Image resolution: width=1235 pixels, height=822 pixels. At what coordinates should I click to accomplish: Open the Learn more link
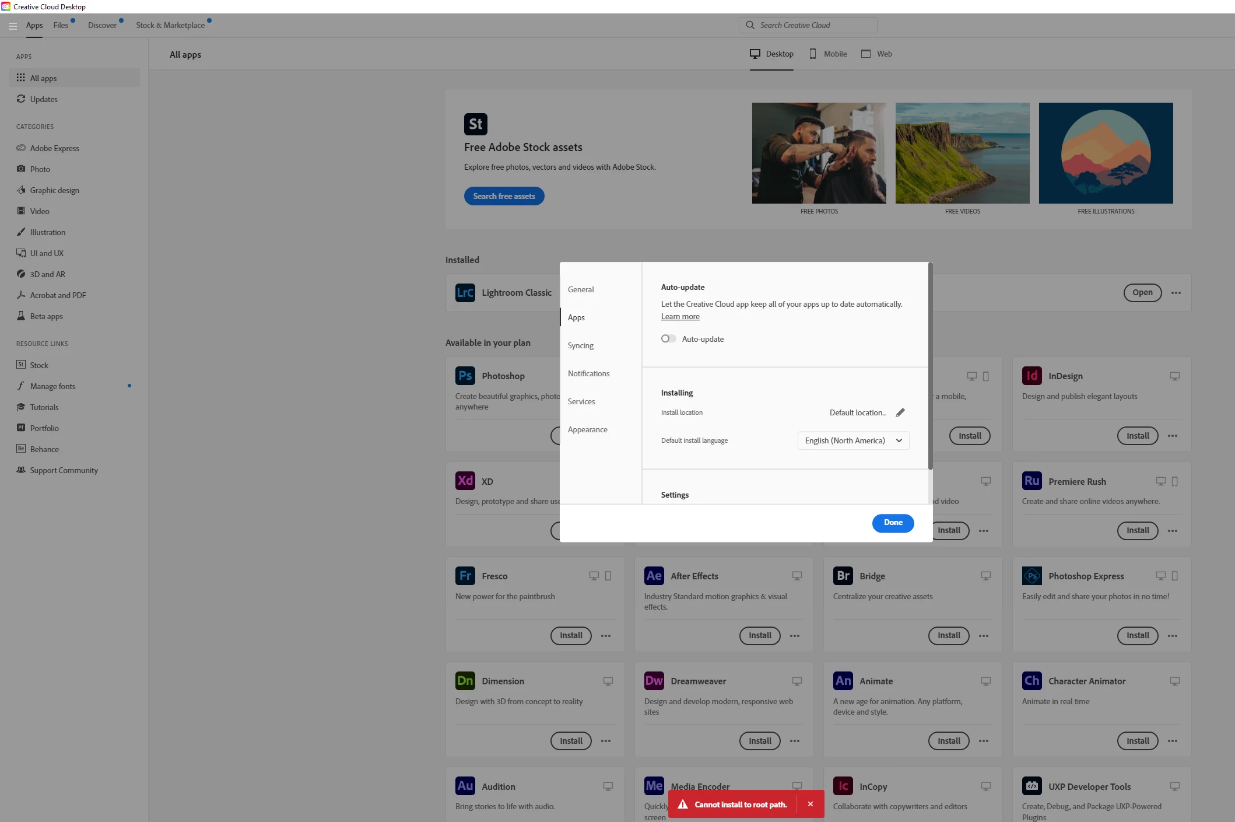pyautogui.click(x=680, y=317)
